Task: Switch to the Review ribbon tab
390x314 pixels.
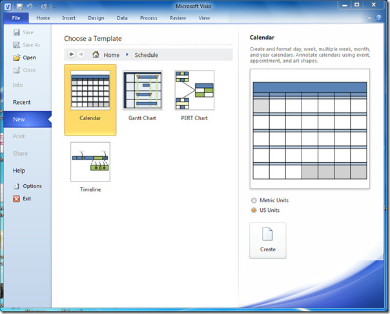Action: (178, 18)
